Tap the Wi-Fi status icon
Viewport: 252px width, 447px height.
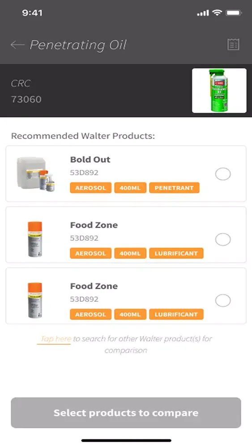point(217,13)
